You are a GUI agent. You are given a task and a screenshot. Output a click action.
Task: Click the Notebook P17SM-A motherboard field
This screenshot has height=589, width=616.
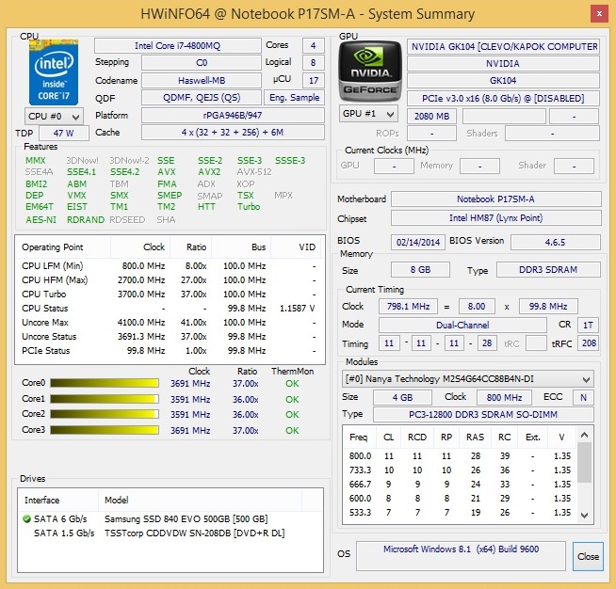pyautogui.click(x=495, y=199)
